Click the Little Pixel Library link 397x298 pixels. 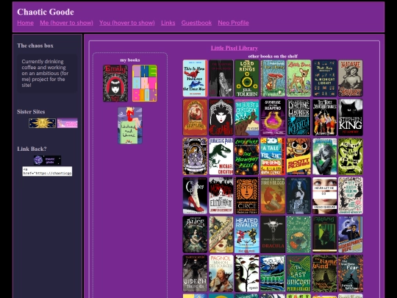pos(235,48)
